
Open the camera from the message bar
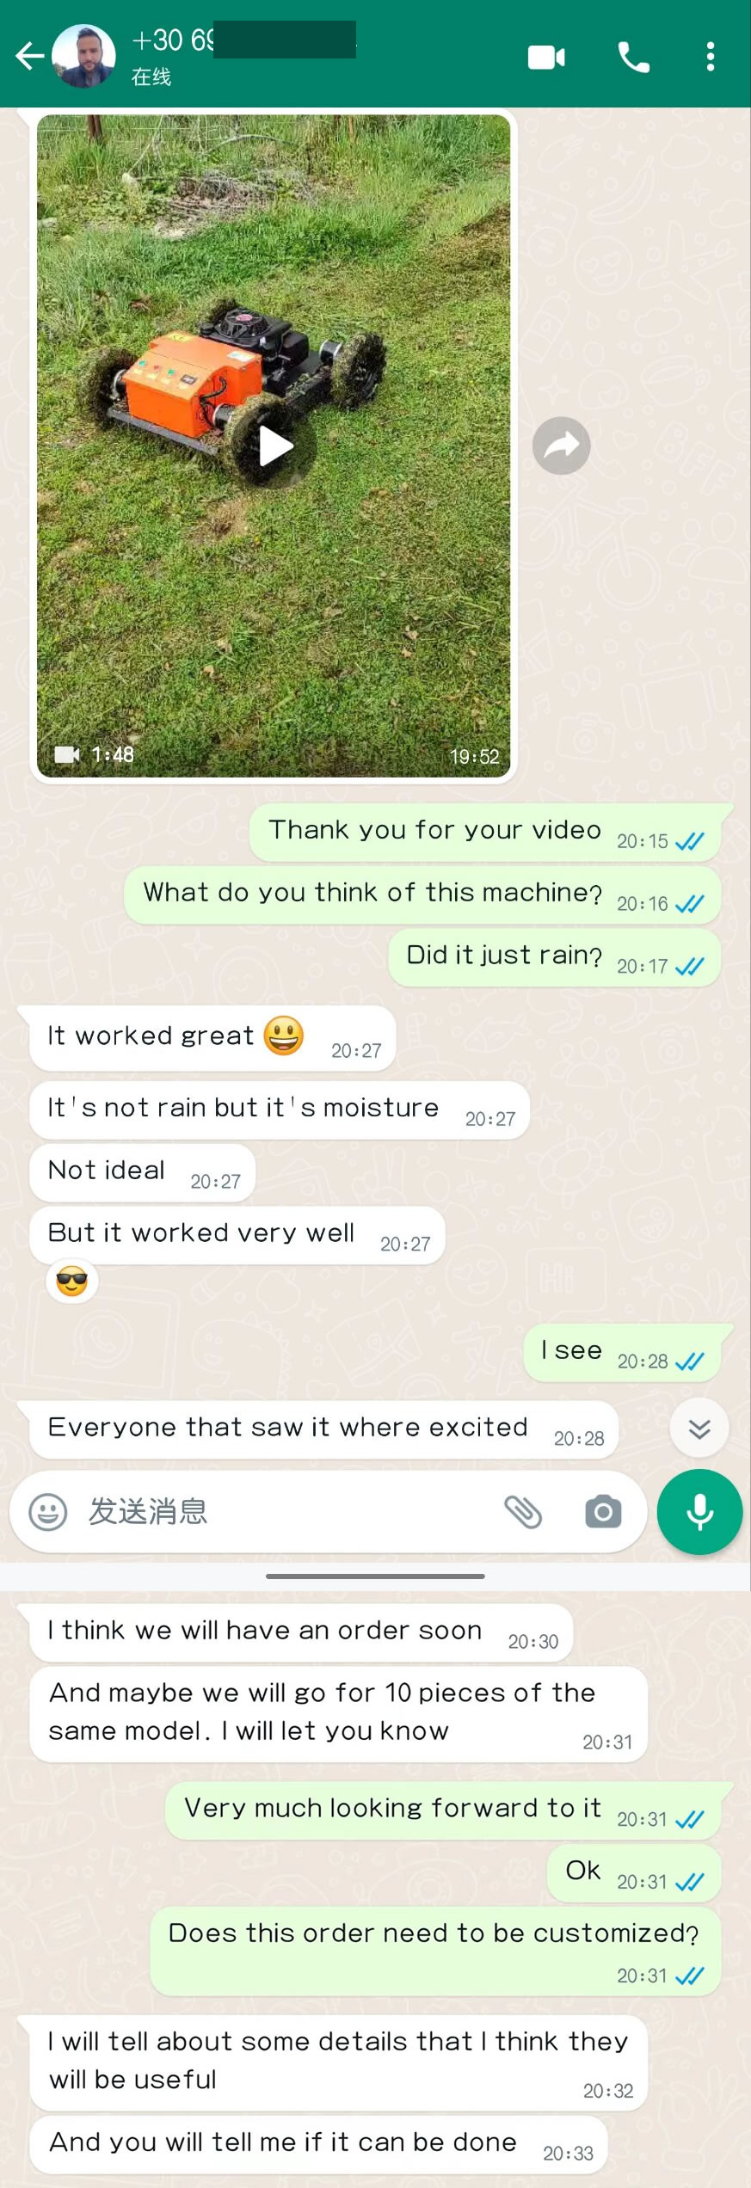tap(603, 1512)
